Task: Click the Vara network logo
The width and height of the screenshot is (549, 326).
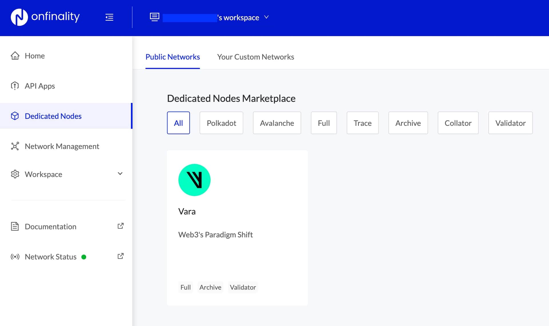Action: (194, 180)
